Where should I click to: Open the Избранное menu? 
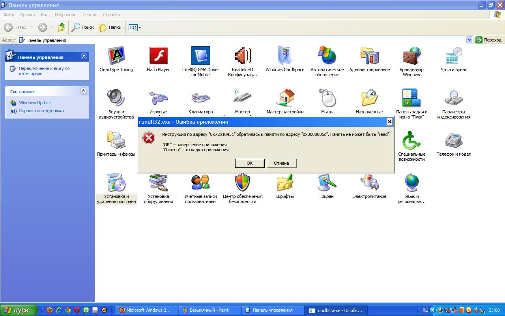[65, 15]
